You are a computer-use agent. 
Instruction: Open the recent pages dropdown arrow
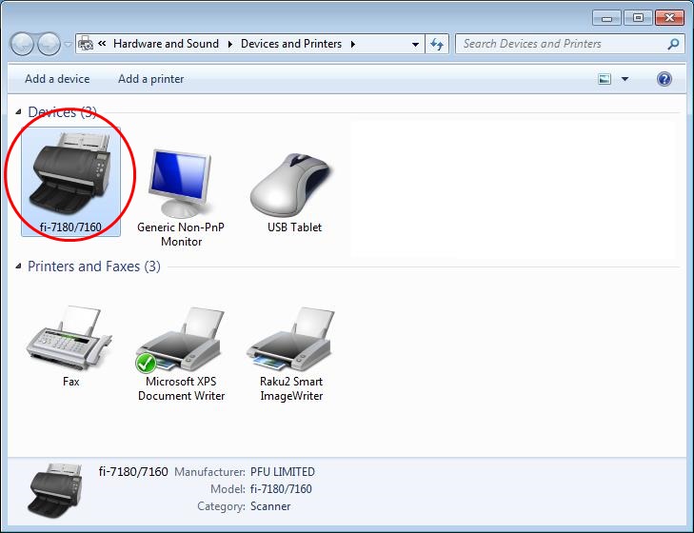click(68, 45)
